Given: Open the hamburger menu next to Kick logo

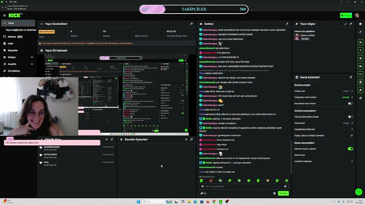Looking at the screenshot, I should coord(5,15).
